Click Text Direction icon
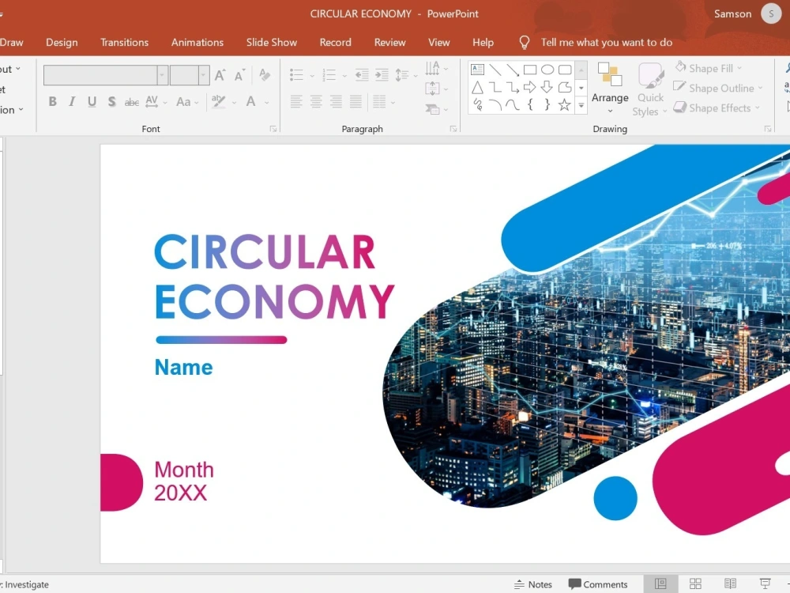 (x=432, y=68)
